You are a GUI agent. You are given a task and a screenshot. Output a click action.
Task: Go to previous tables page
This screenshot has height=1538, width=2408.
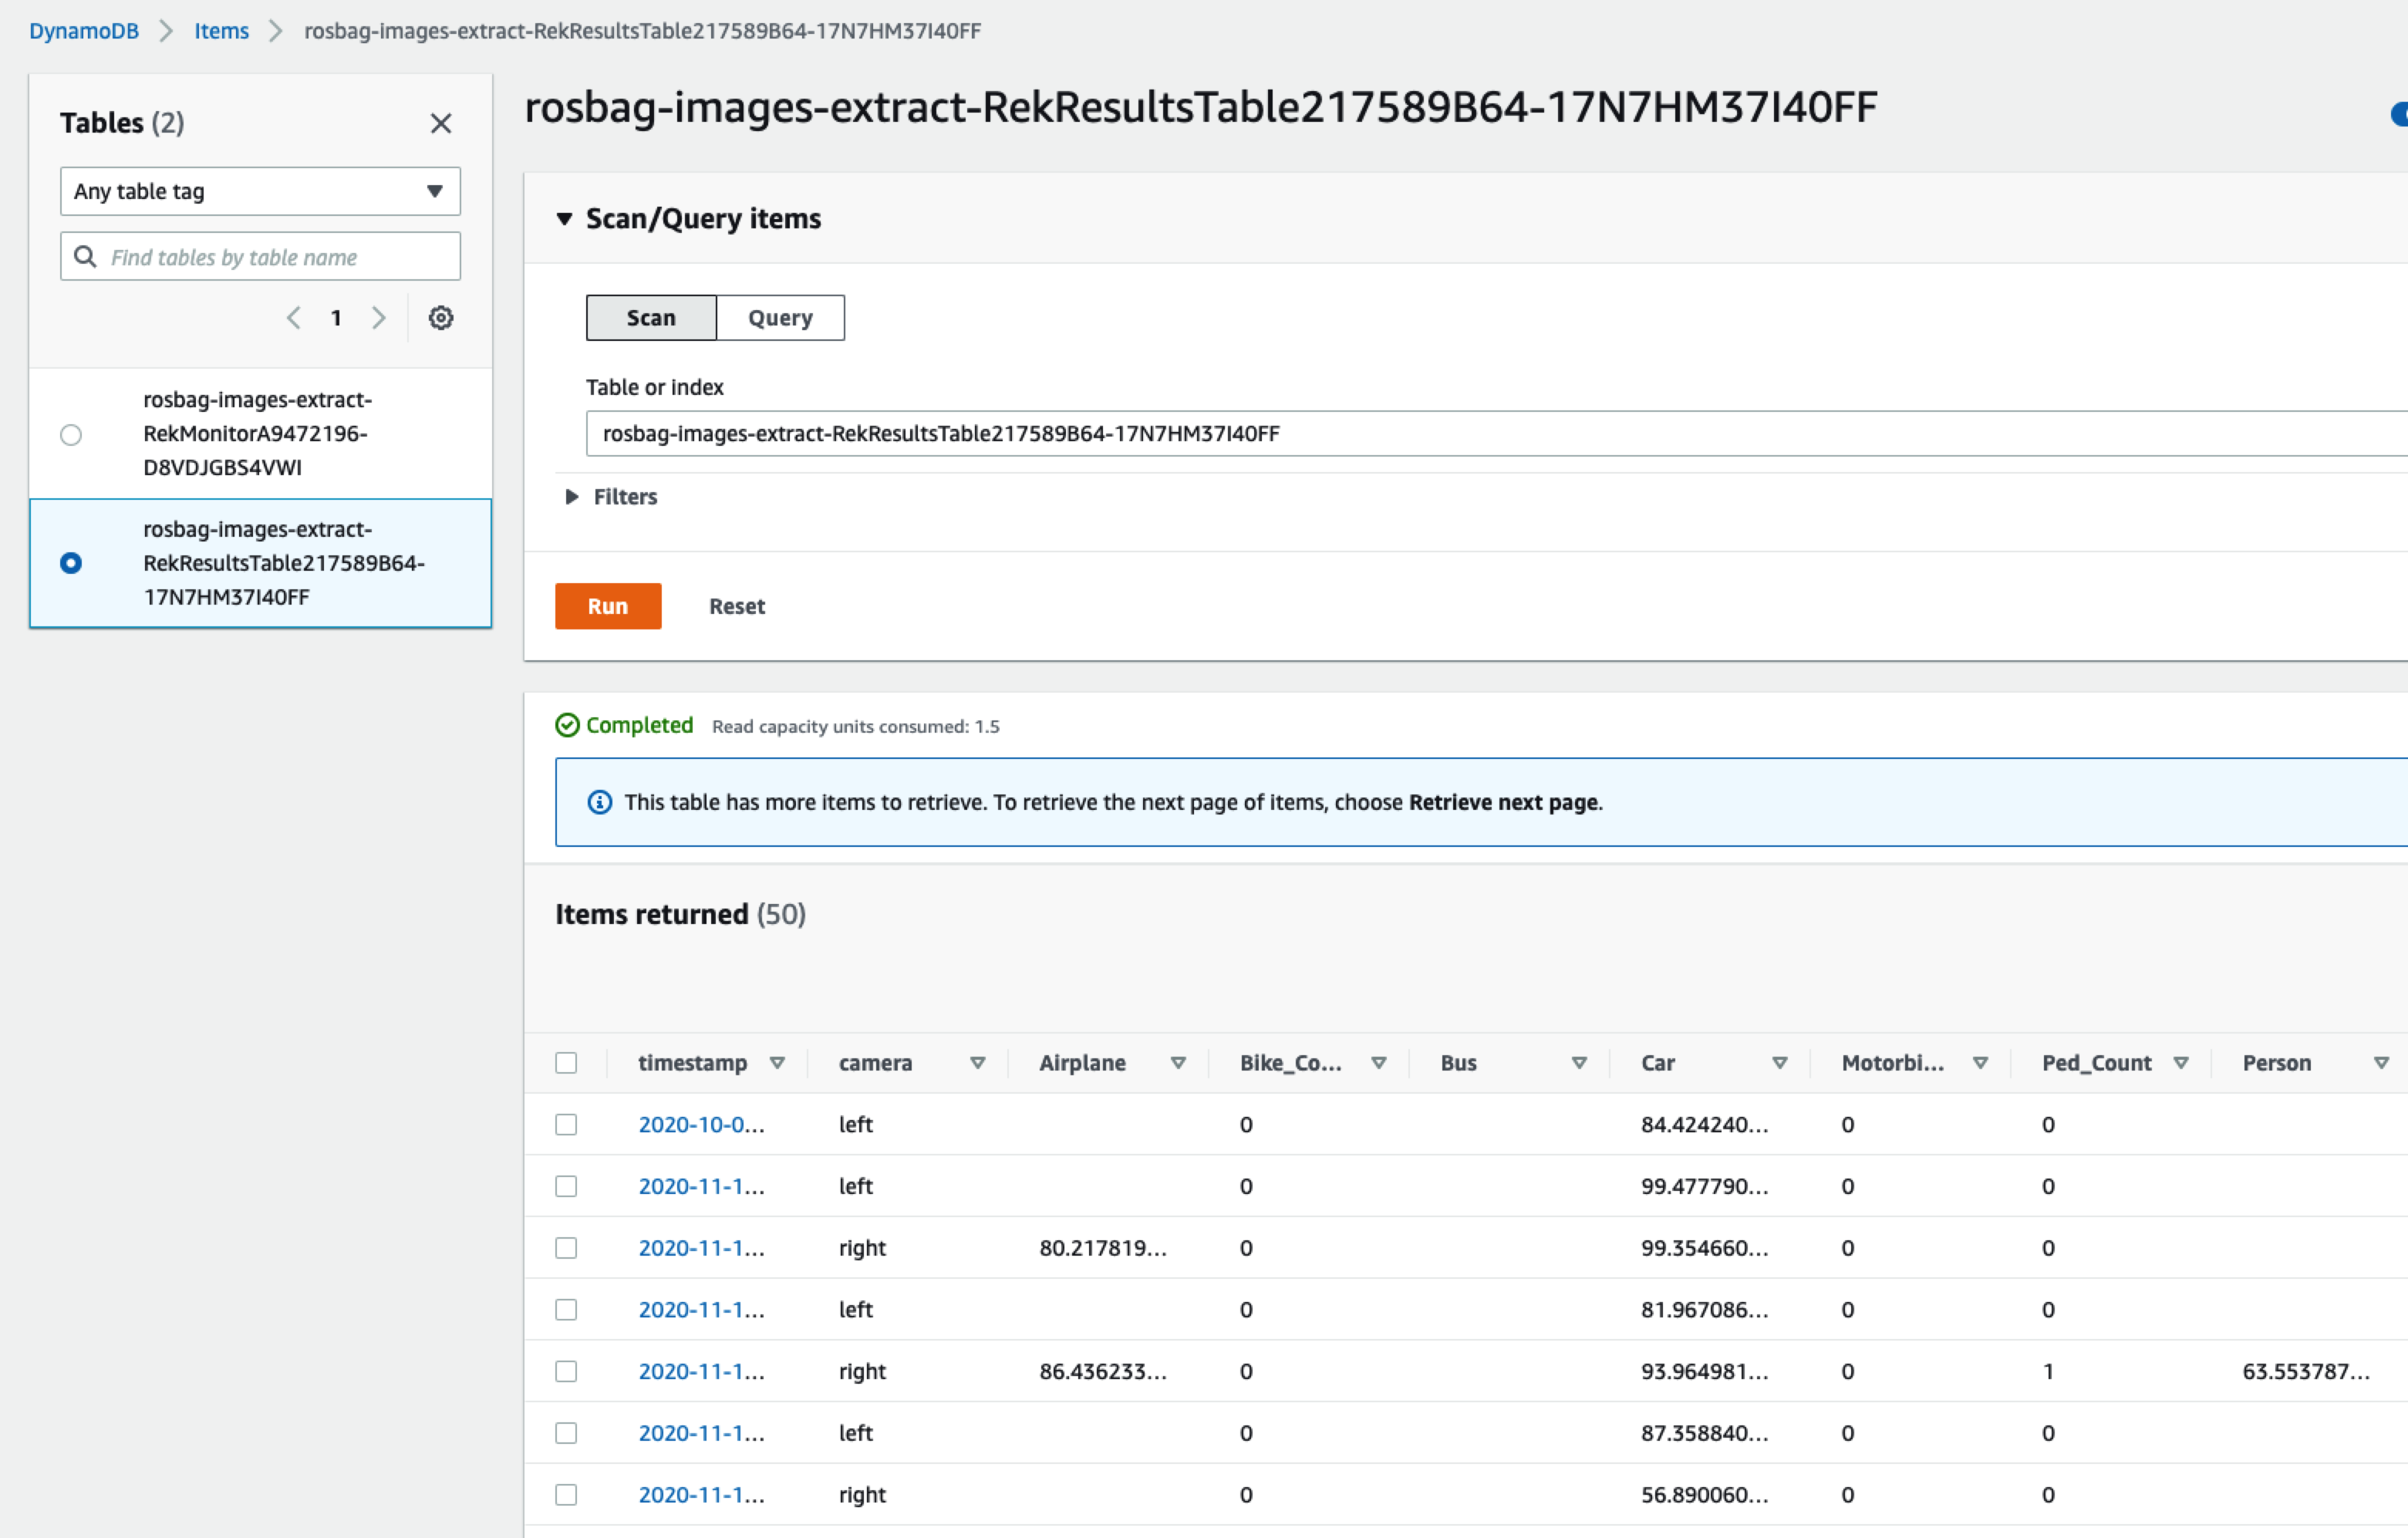point(293,318)
